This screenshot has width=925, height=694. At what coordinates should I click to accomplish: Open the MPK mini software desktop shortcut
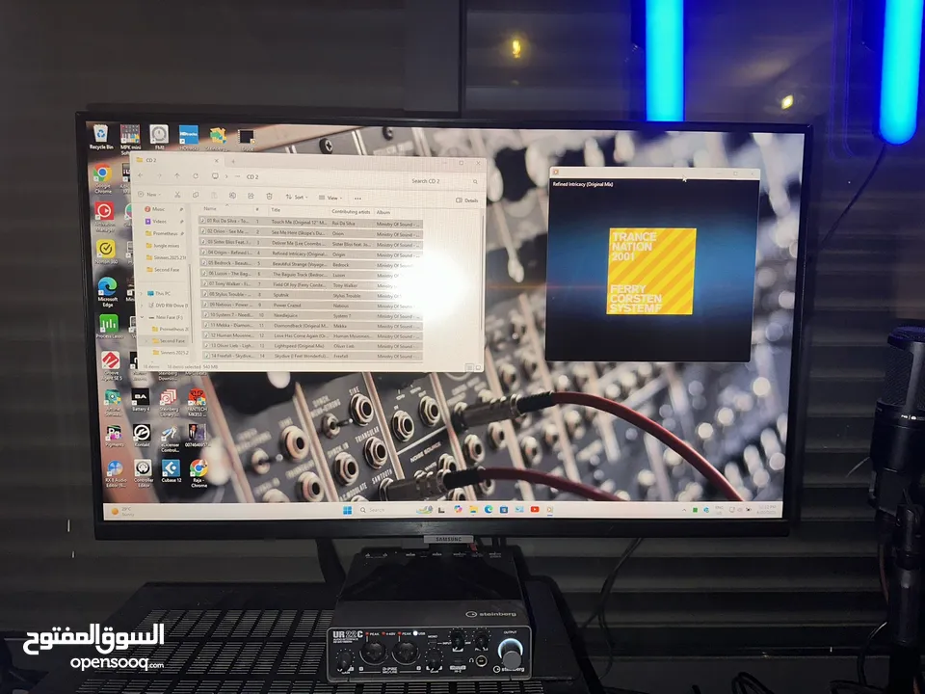click(x=130, y=139)
